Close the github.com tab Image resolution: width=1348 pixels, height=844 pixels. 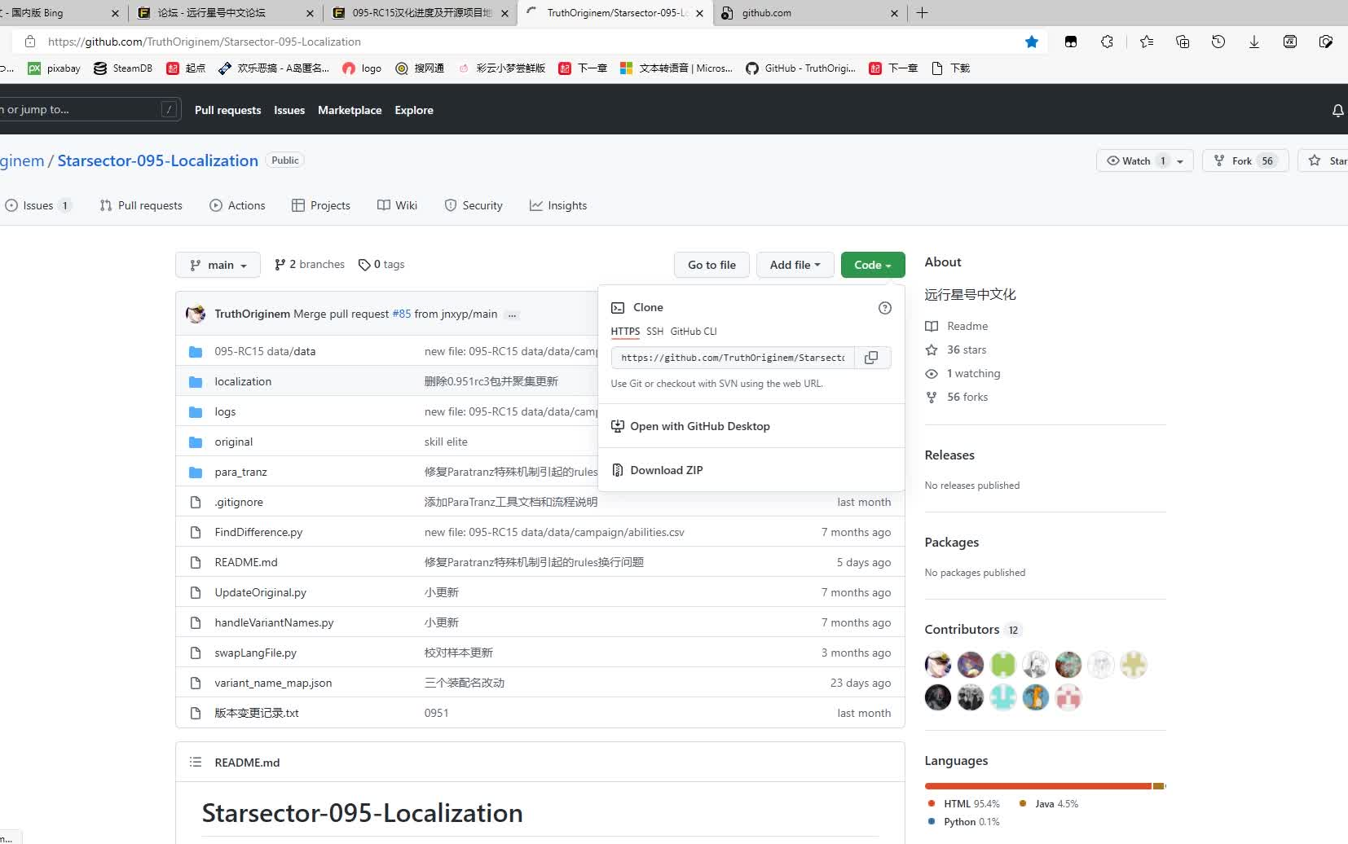[x=894, y=13]
